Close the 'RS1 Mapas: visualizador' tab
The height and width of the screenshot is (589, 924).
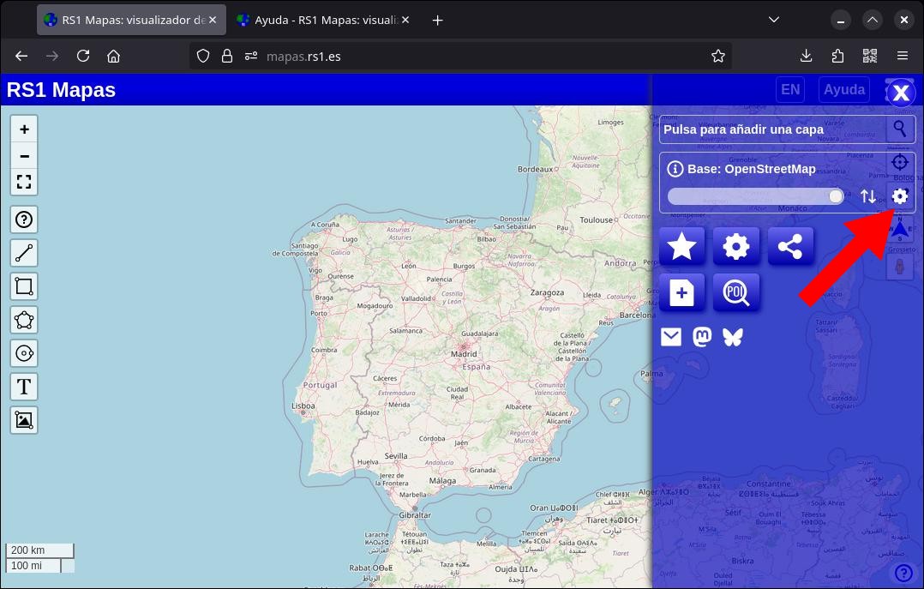[213, 20]
